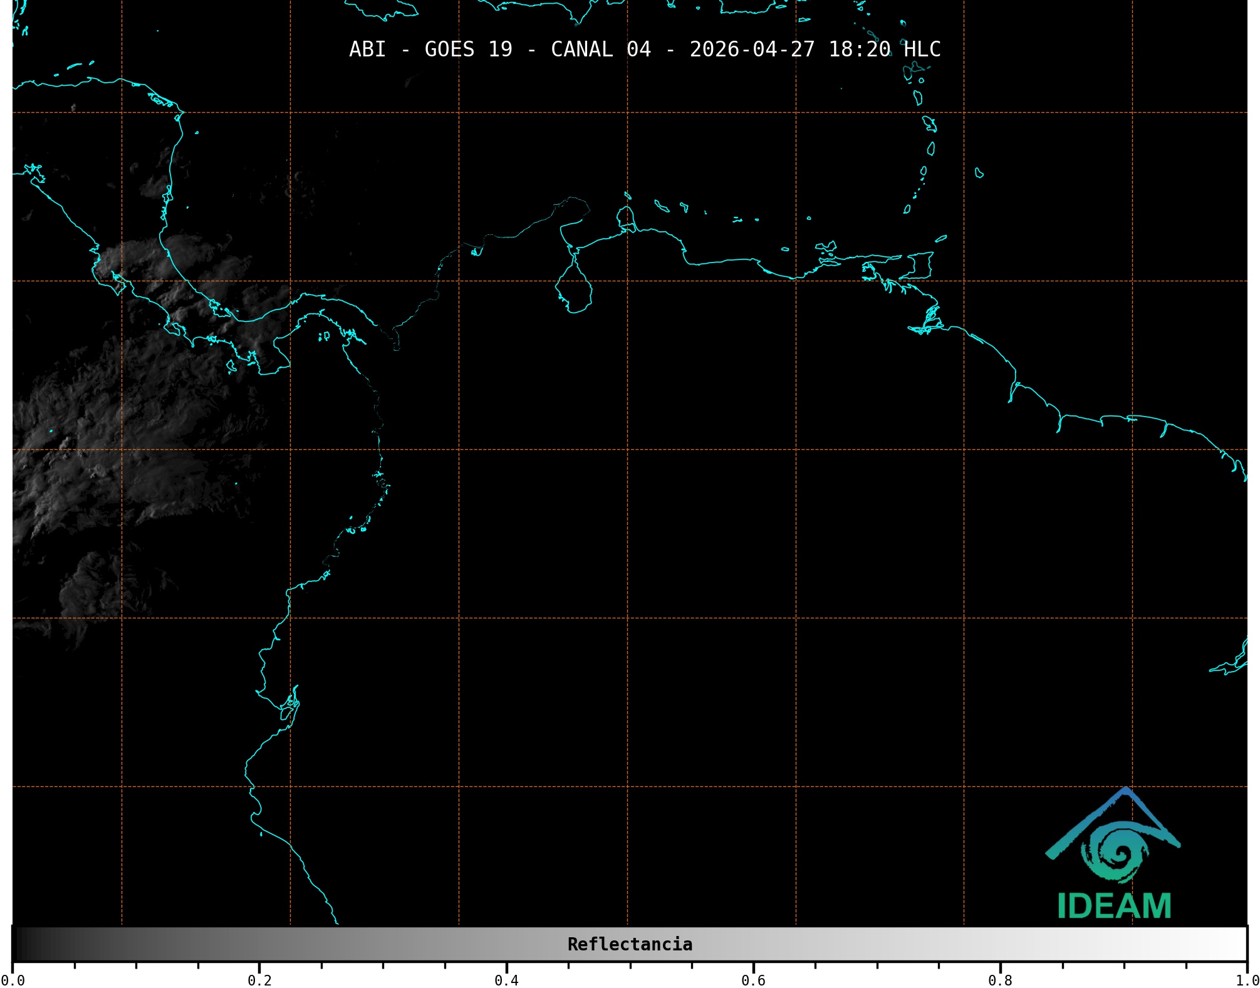The width and height of the screenshot is (1260, 988).
Task: Click the CANAL 04 text in title
Action: pyautogui.click(x=600, y=49)
